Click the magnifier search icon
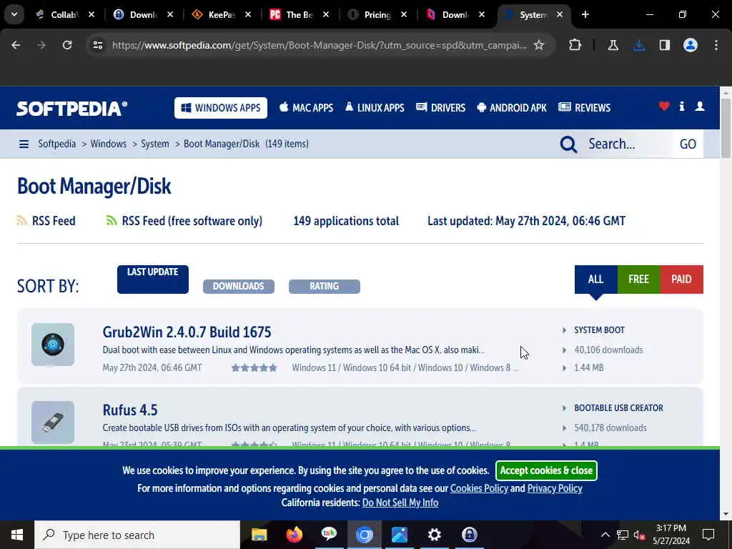732x549 pixels. point(568,144)
